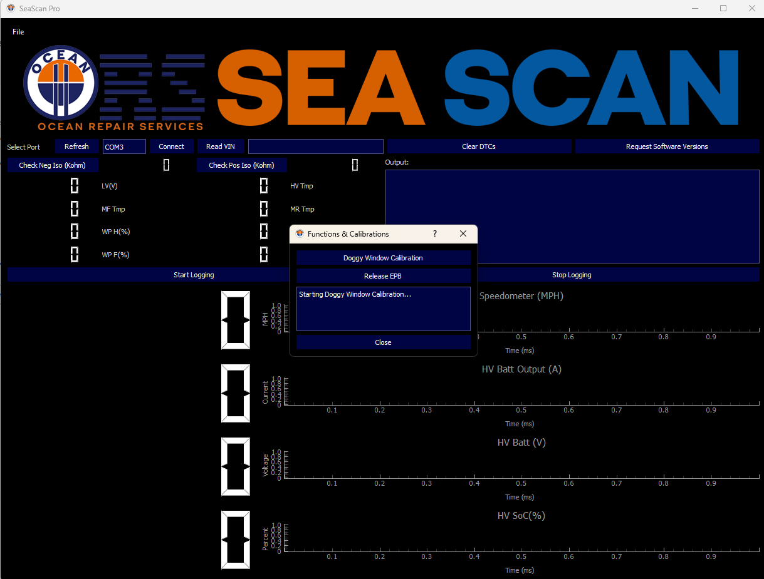Screen dimensions: 764x579
Task: Click the COM3 port input field
Action: [124, 146]
